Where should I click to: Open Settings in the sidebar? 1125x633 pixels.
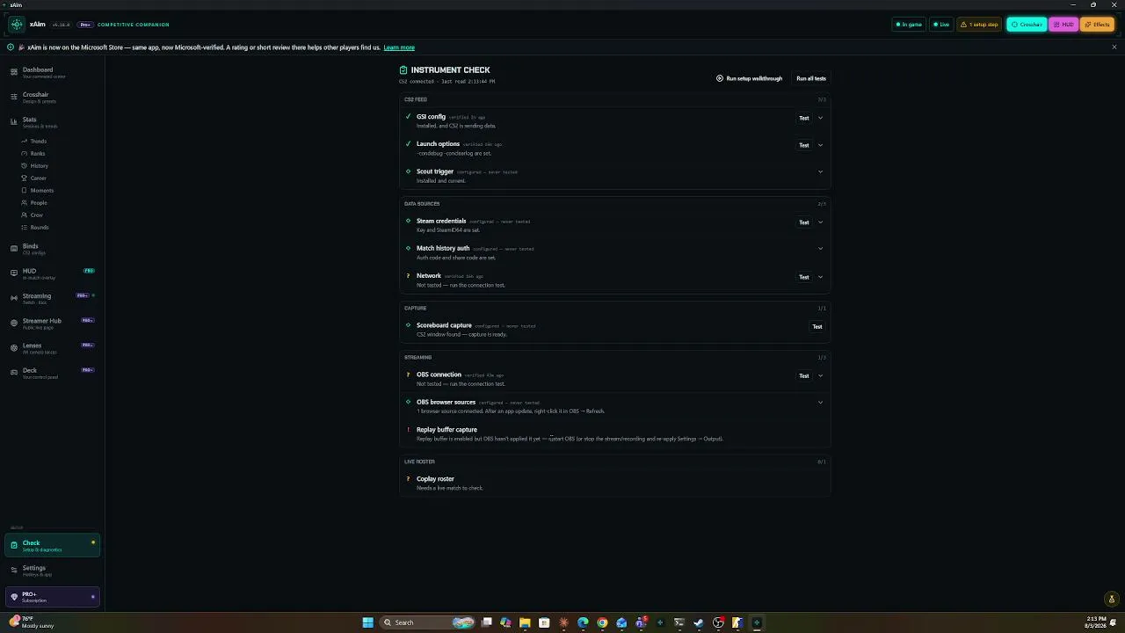tap(53, 571)
